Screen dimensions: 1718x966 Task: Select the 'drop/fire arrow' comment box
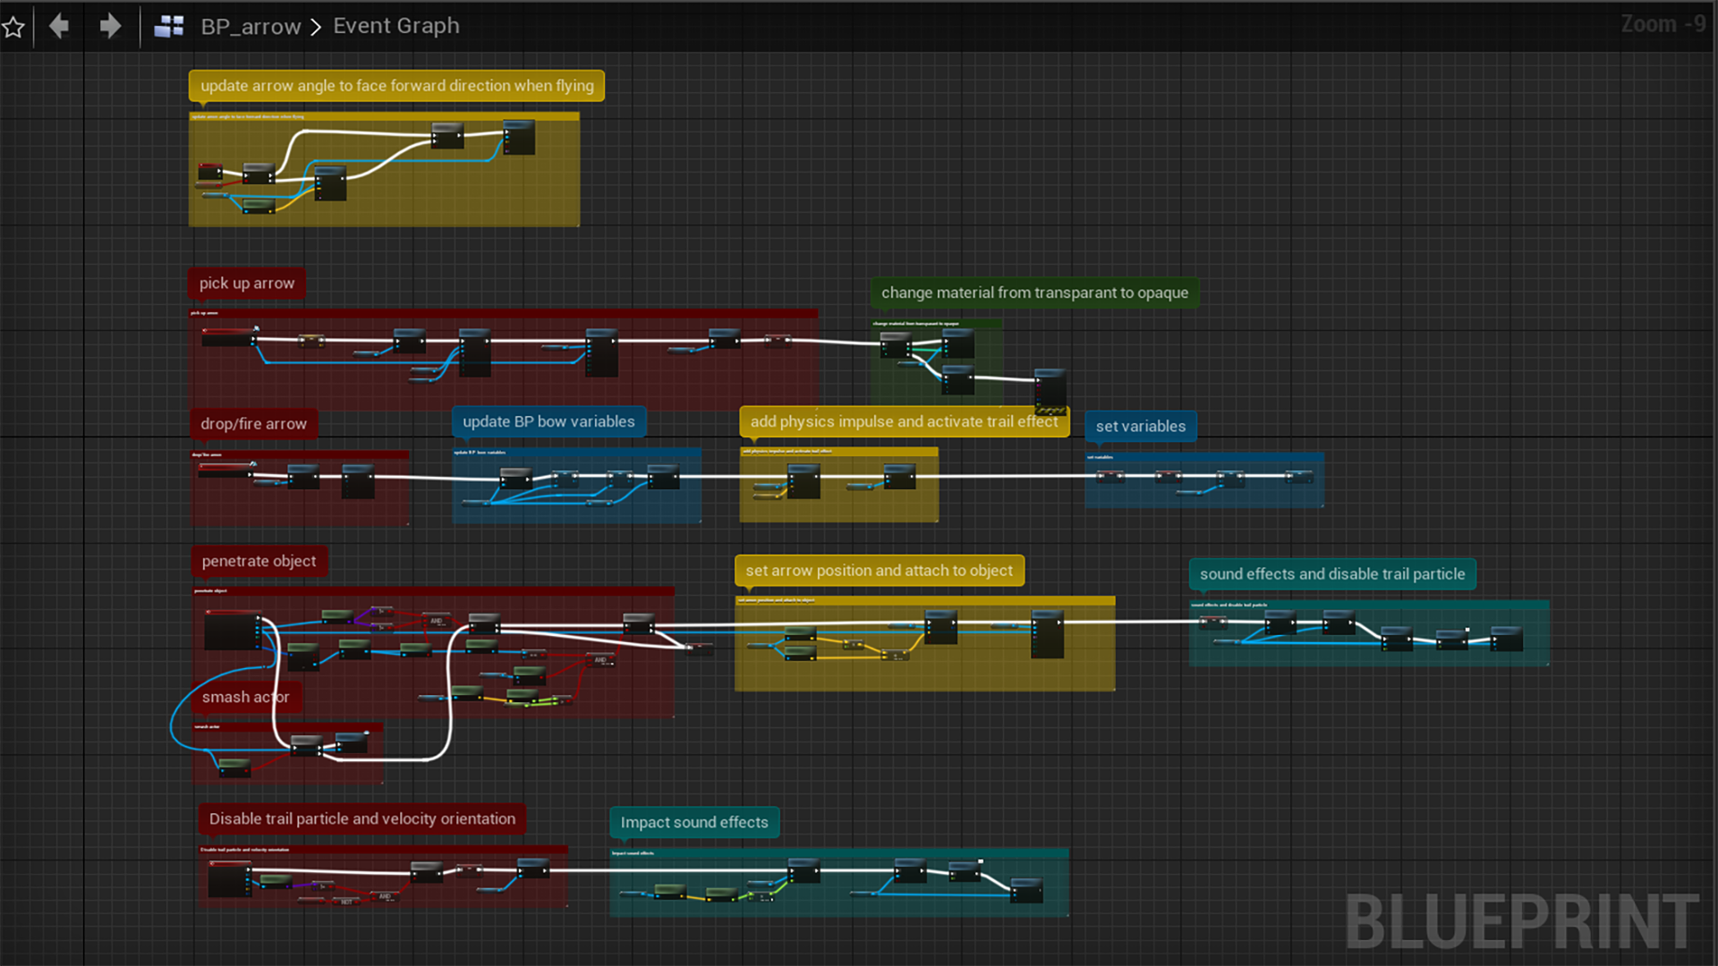coord(253,423)
